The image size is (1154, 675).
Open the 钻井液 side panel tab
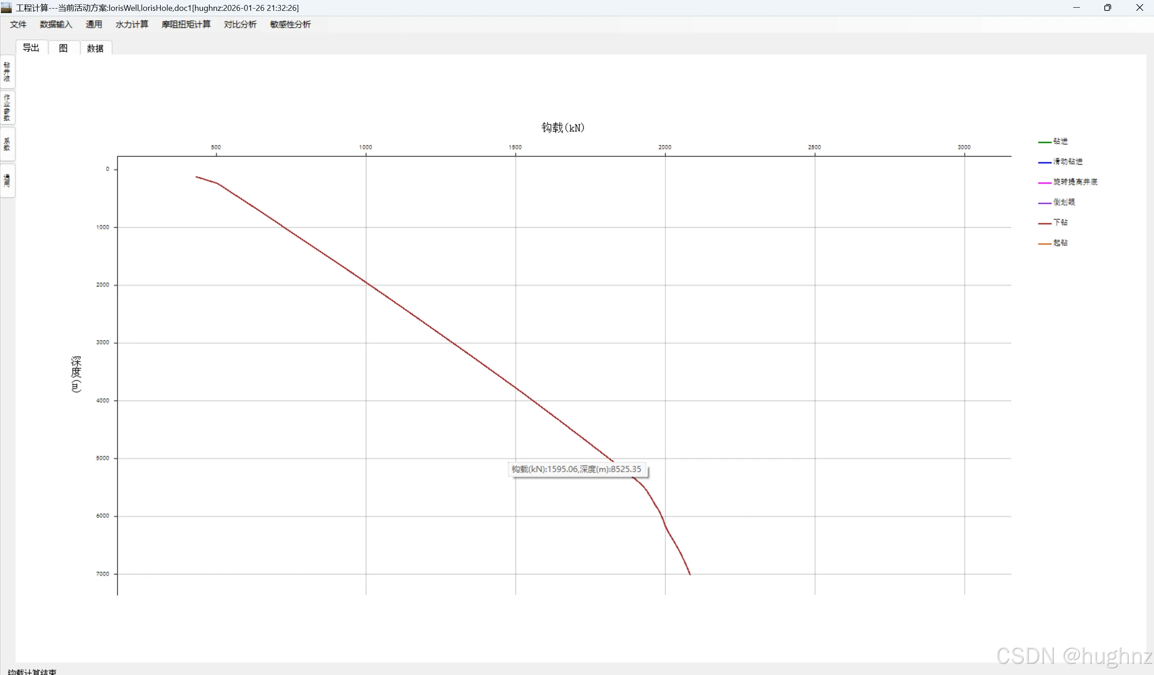click(7, 72)
